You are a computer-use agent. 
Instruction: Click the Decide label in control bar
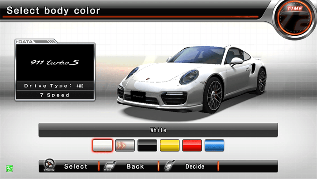tap(195, 166)
